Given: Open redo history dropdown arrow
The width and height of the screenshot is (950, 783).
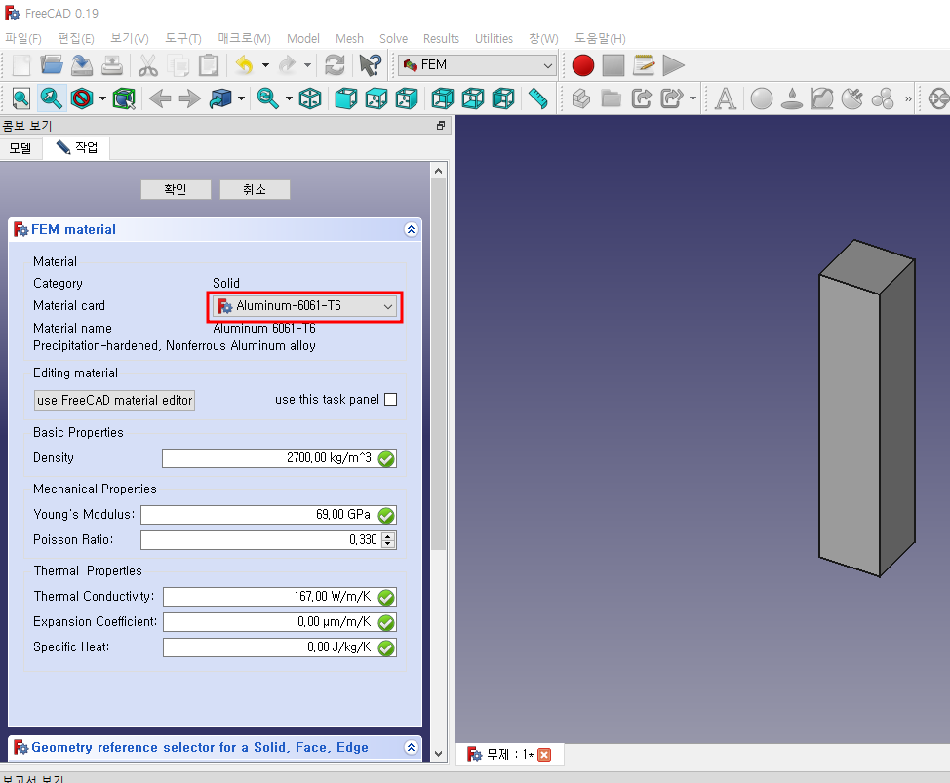Looking at the screenshot, I should point(308,65).
